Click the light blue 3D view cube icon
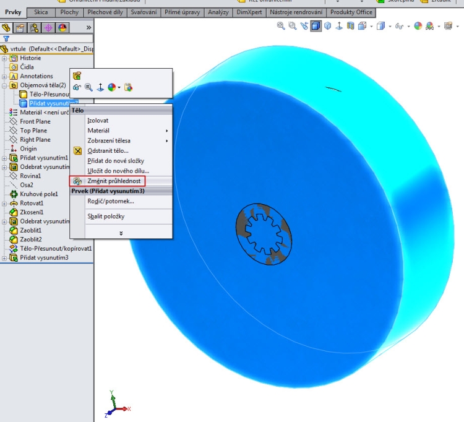 point(327,26)
